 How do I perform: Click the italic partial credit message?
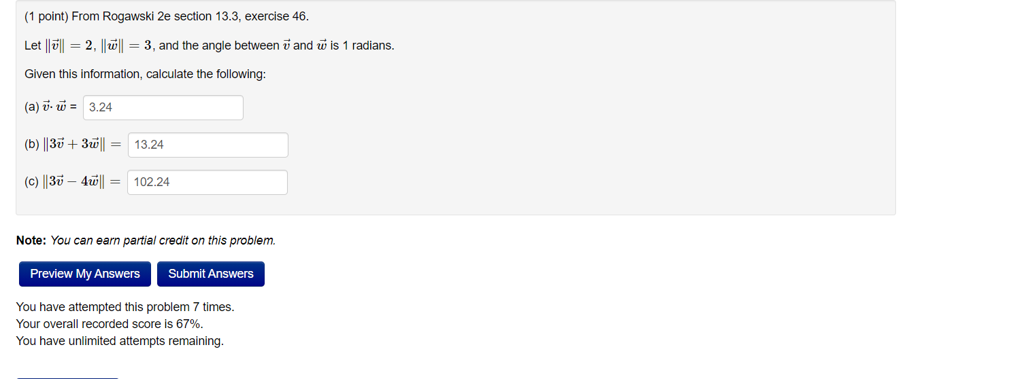163,240
